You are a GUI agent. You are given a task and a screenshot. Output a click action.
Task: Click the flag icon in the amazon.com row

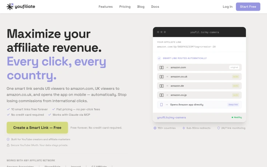click(162, 68)
